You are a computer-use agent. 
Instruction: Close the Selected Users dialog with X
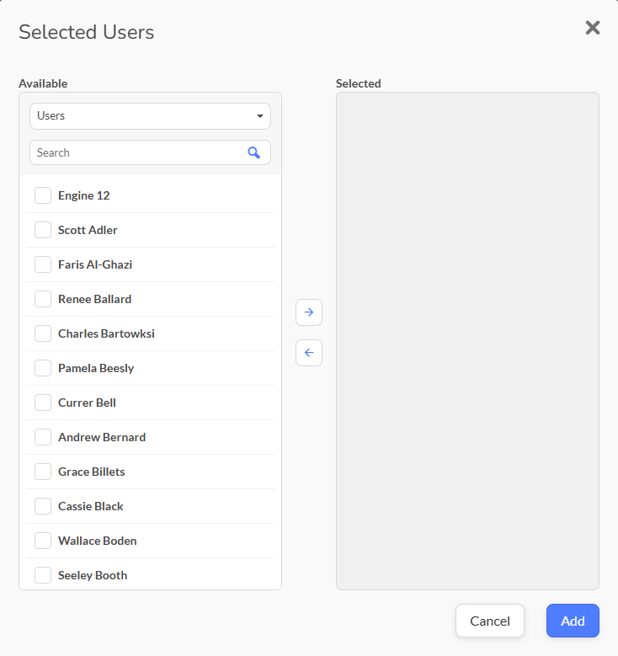[593, 28]
